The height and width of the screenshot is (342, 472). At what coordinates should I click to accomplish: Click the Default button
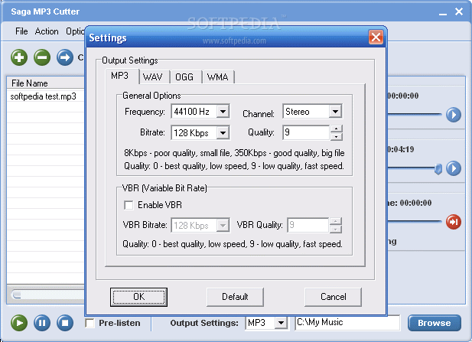click(x=235, y=297)
